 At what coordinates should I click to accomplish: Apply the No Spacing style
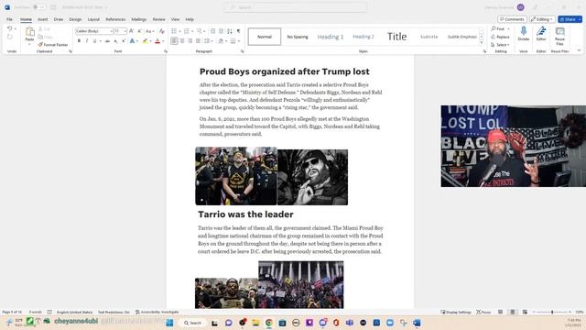(x=298, y=37)
